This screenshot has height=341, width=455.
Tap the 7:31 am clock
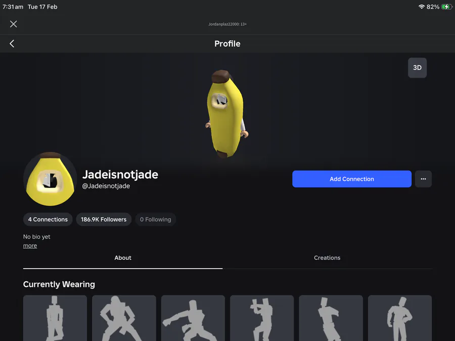coord(13,7)
